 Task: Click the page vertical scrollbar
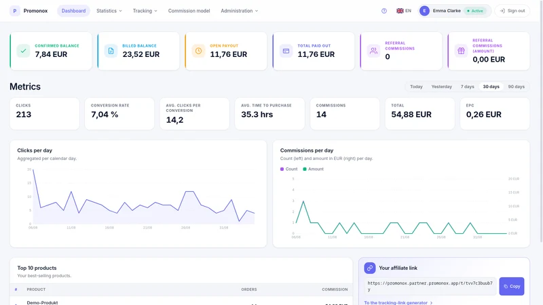click(540, 121)
